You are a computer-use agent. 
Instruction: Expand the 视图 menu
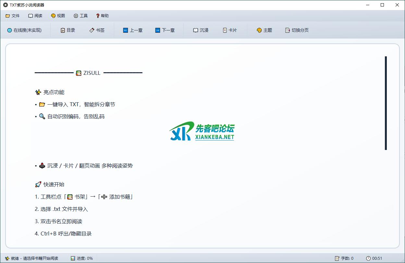tap(58, 16)
